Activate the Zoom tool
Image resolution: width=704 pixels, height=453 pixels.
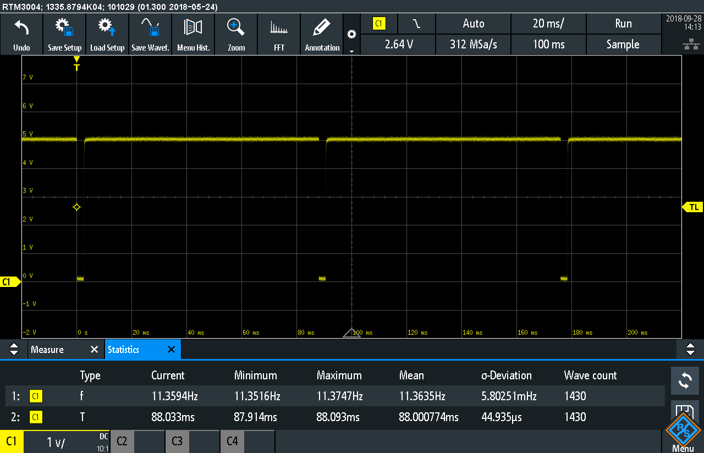coord(236,34)
